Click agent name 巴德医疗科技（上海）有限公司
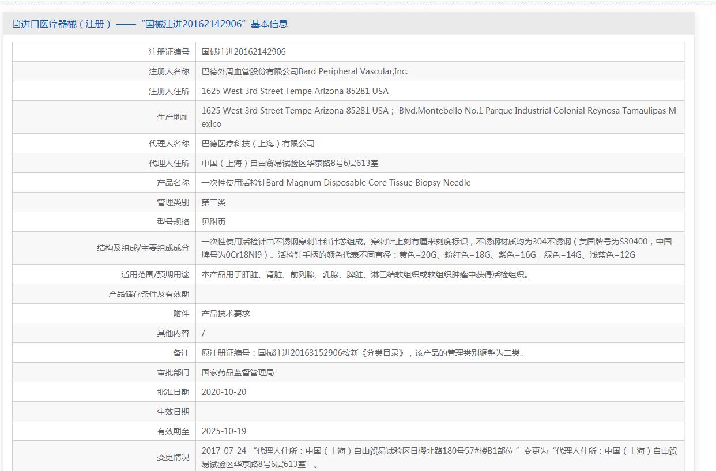Viewport: 716px width, 471px height. [x=258, y=144]
